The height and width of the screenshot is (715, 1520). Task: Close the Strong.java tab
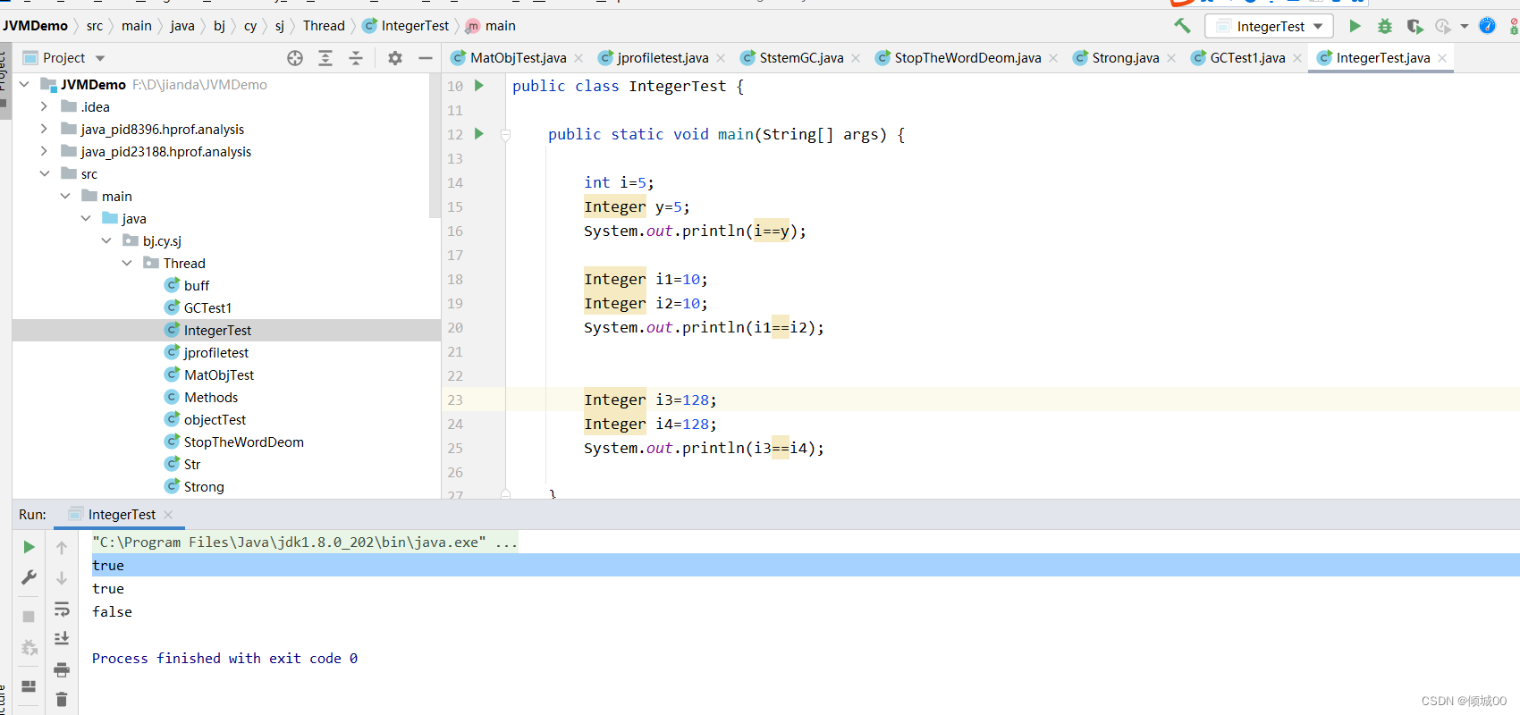(1171, 58)
